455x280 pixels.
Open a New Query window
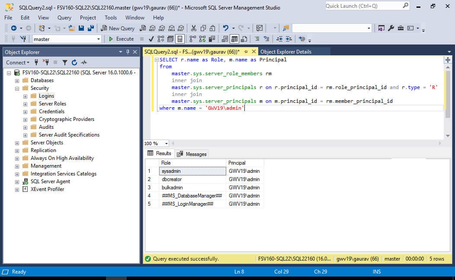click(x=118, y=28)
